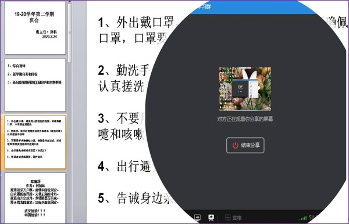Click bullet 2、勤洗手 on the main slide
Screen dimensions: 349x224
(123, 70)
